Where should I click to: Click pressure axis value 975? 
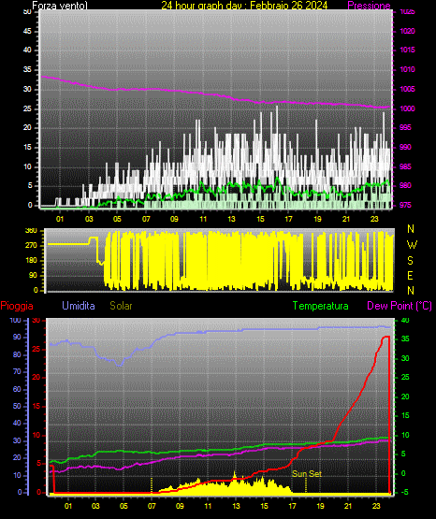(x=405, y=205)
